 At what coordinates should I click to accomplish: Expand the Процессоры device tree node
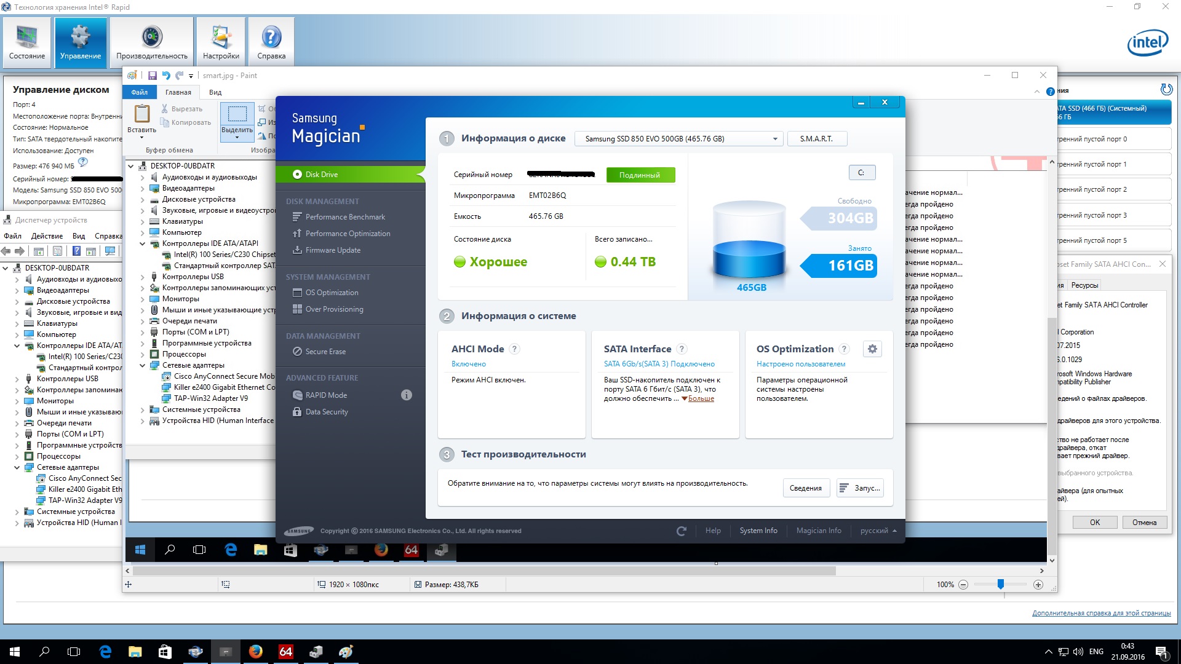tap(17, 456)
